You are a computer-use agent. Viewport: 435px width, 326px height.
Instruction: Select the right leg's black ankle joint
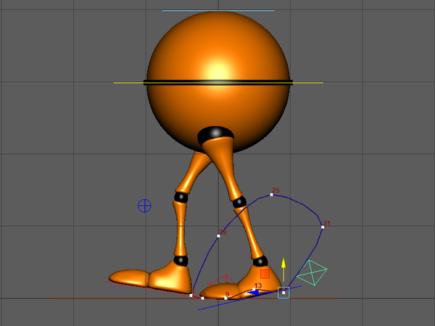260,261
